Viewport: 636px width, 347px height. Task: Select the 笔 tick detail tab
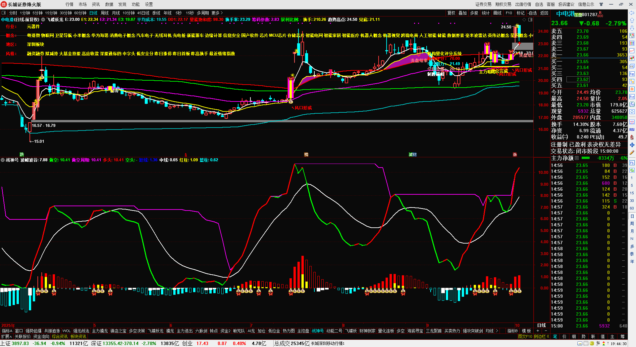tap(555, 336)
